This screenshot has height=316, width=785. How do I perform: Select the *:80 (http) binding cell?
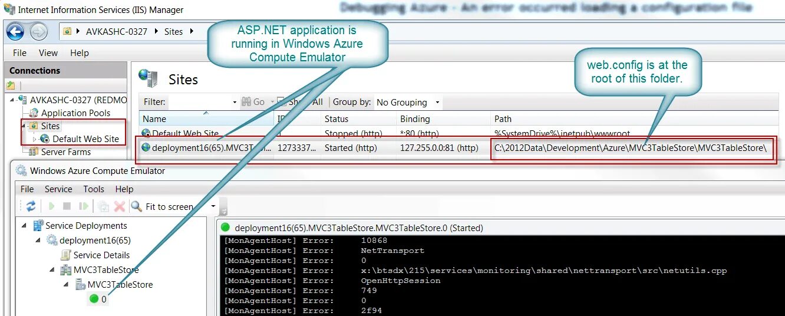click(x=419, y=133)
